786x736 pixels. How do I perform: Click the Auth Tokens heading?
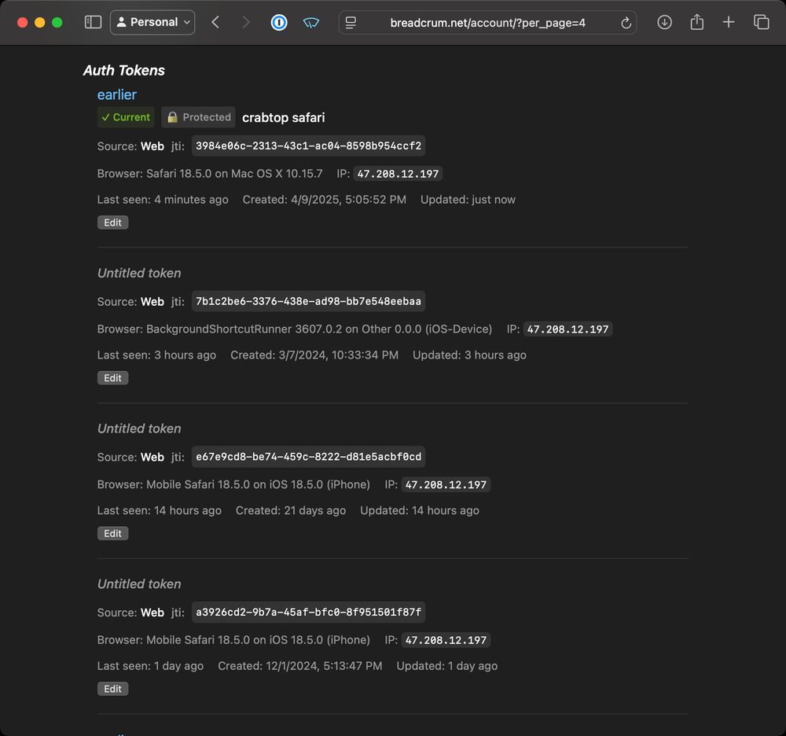point(124,70)
